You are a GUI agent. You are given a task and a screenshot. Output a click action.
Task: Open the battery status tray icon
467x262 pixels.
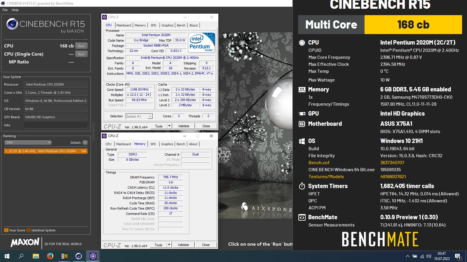tap(415, 256)
